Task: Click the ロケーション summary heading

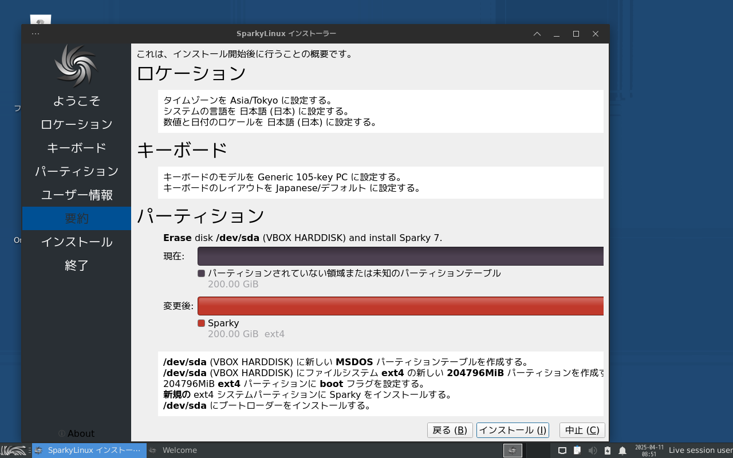Action: tap(191, 73)
